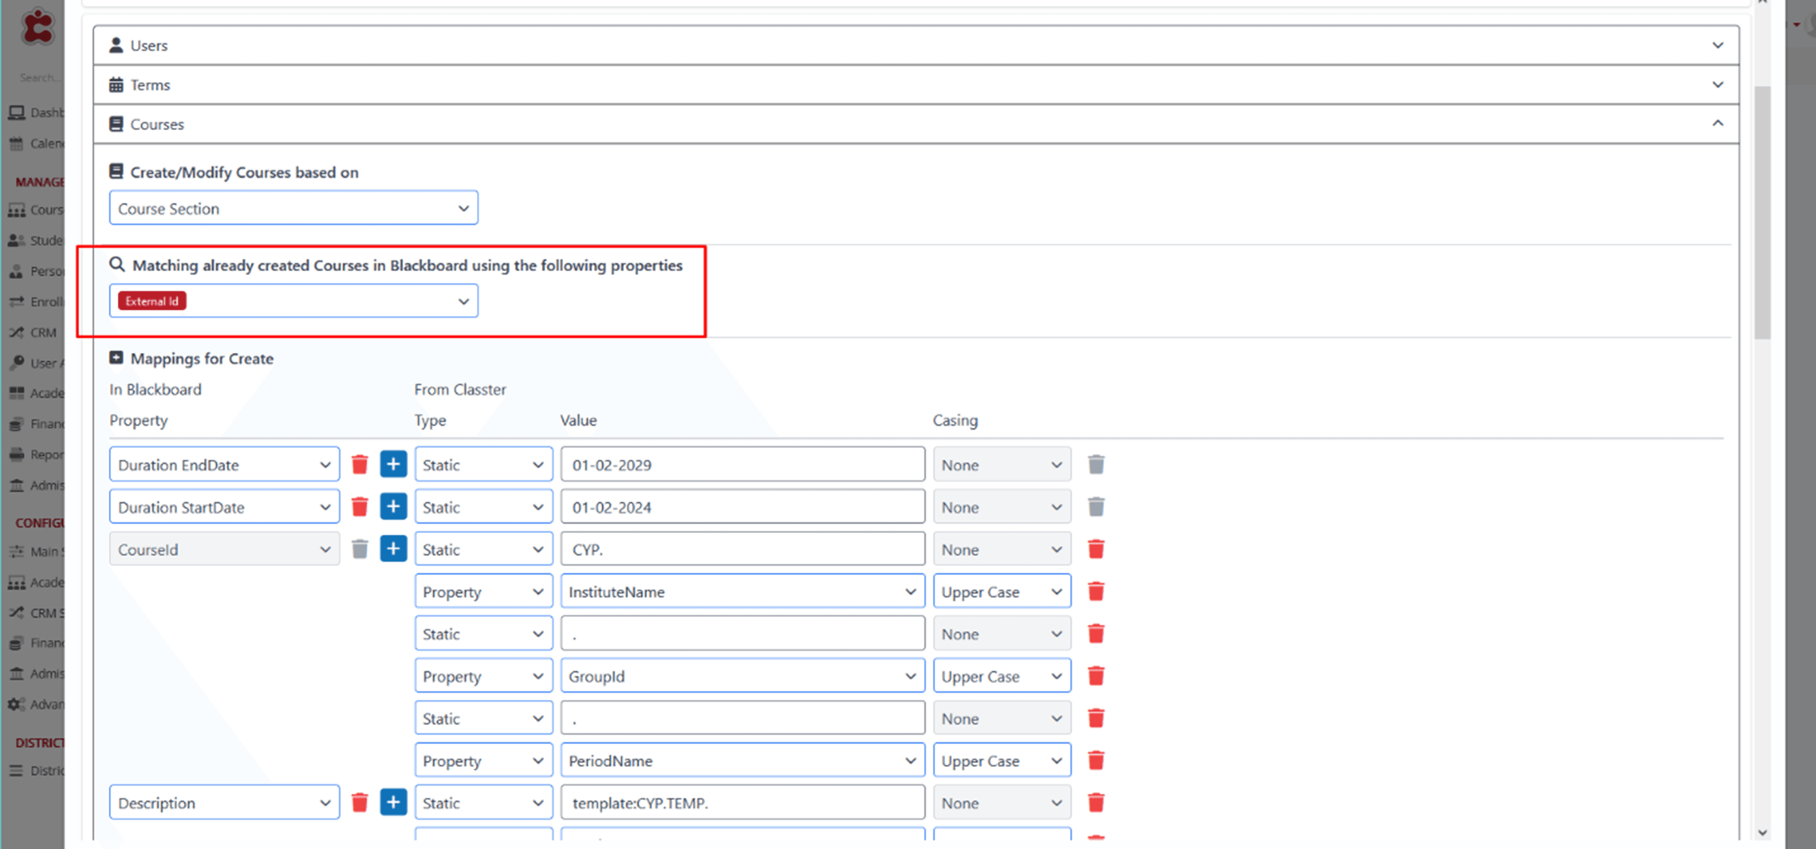Screen dimensions: 1816x849
Task: Add a value to Duration EndDate
Action: pyautogui.click(x=393, y=464)
